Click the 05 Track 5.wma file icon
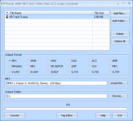The image size is (133, 121). point(7,17)
